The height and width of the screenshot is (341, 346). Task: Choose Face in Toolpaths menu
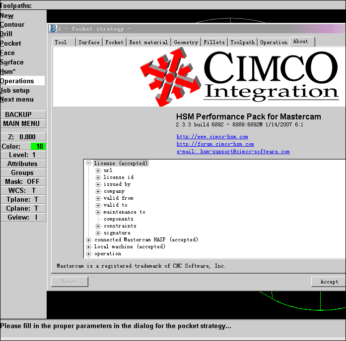[x=7, y=53]
